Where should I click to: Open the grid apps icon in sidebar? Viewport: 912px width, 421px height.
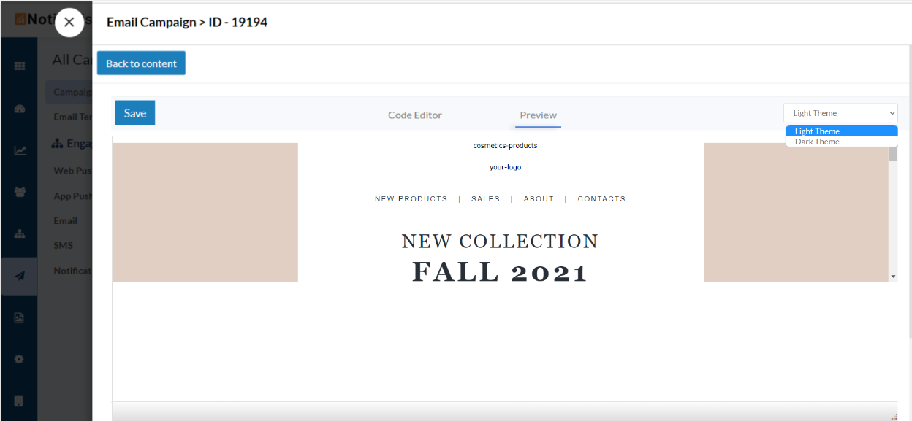tap(20, 66)
